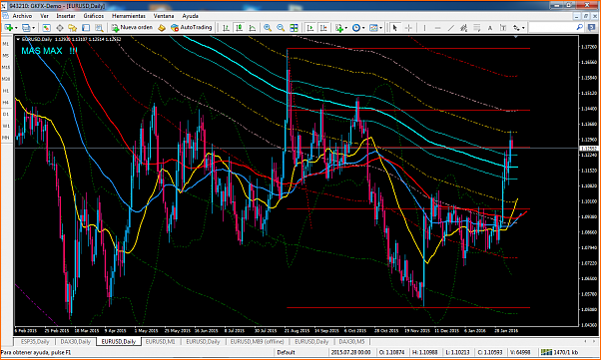Toggle chart Auto Scroll icon
The height and width of the screenshot is (360, 601).
pyautogui.click(x=310, y=28)
